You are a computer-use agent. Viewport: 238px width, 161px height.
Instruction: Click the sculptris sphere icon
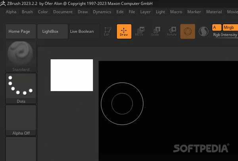[x=203, y=31]
